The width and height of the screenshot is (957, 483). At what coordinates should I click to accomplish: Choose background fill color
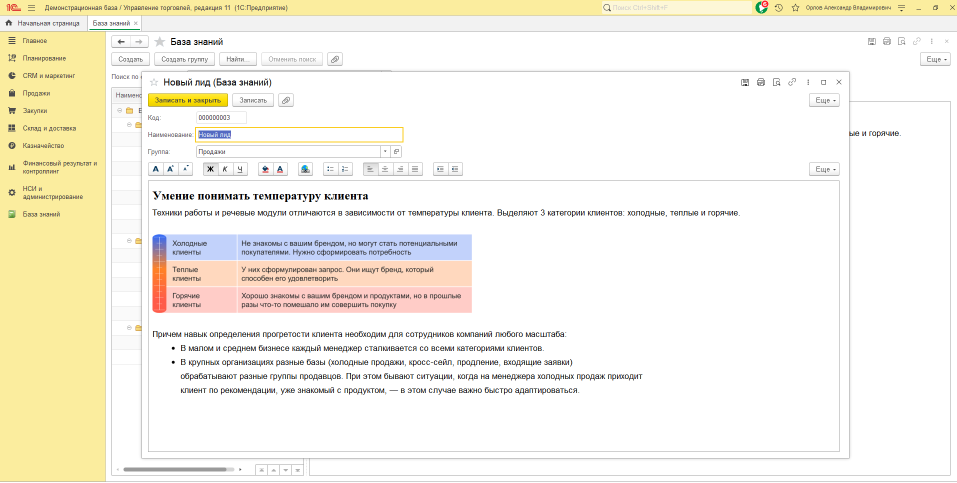pos(265,169)
